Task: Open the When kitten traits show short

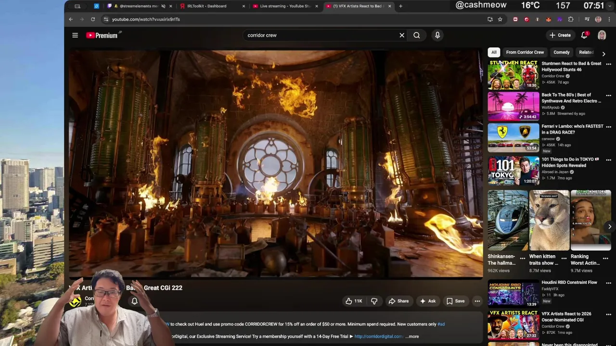Action: (x=549, y=221)
